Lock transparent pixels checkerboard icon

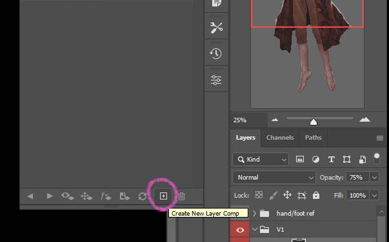[259, 195]
